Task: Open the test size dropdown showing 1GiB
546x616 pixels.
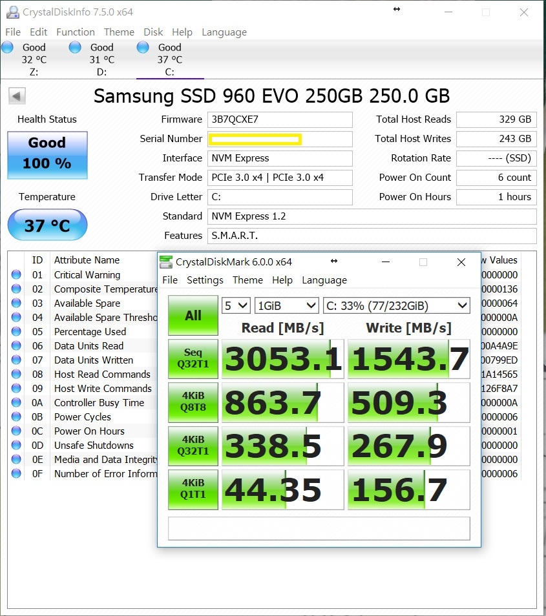Action: pyautogui.click(x=286, y=305)
